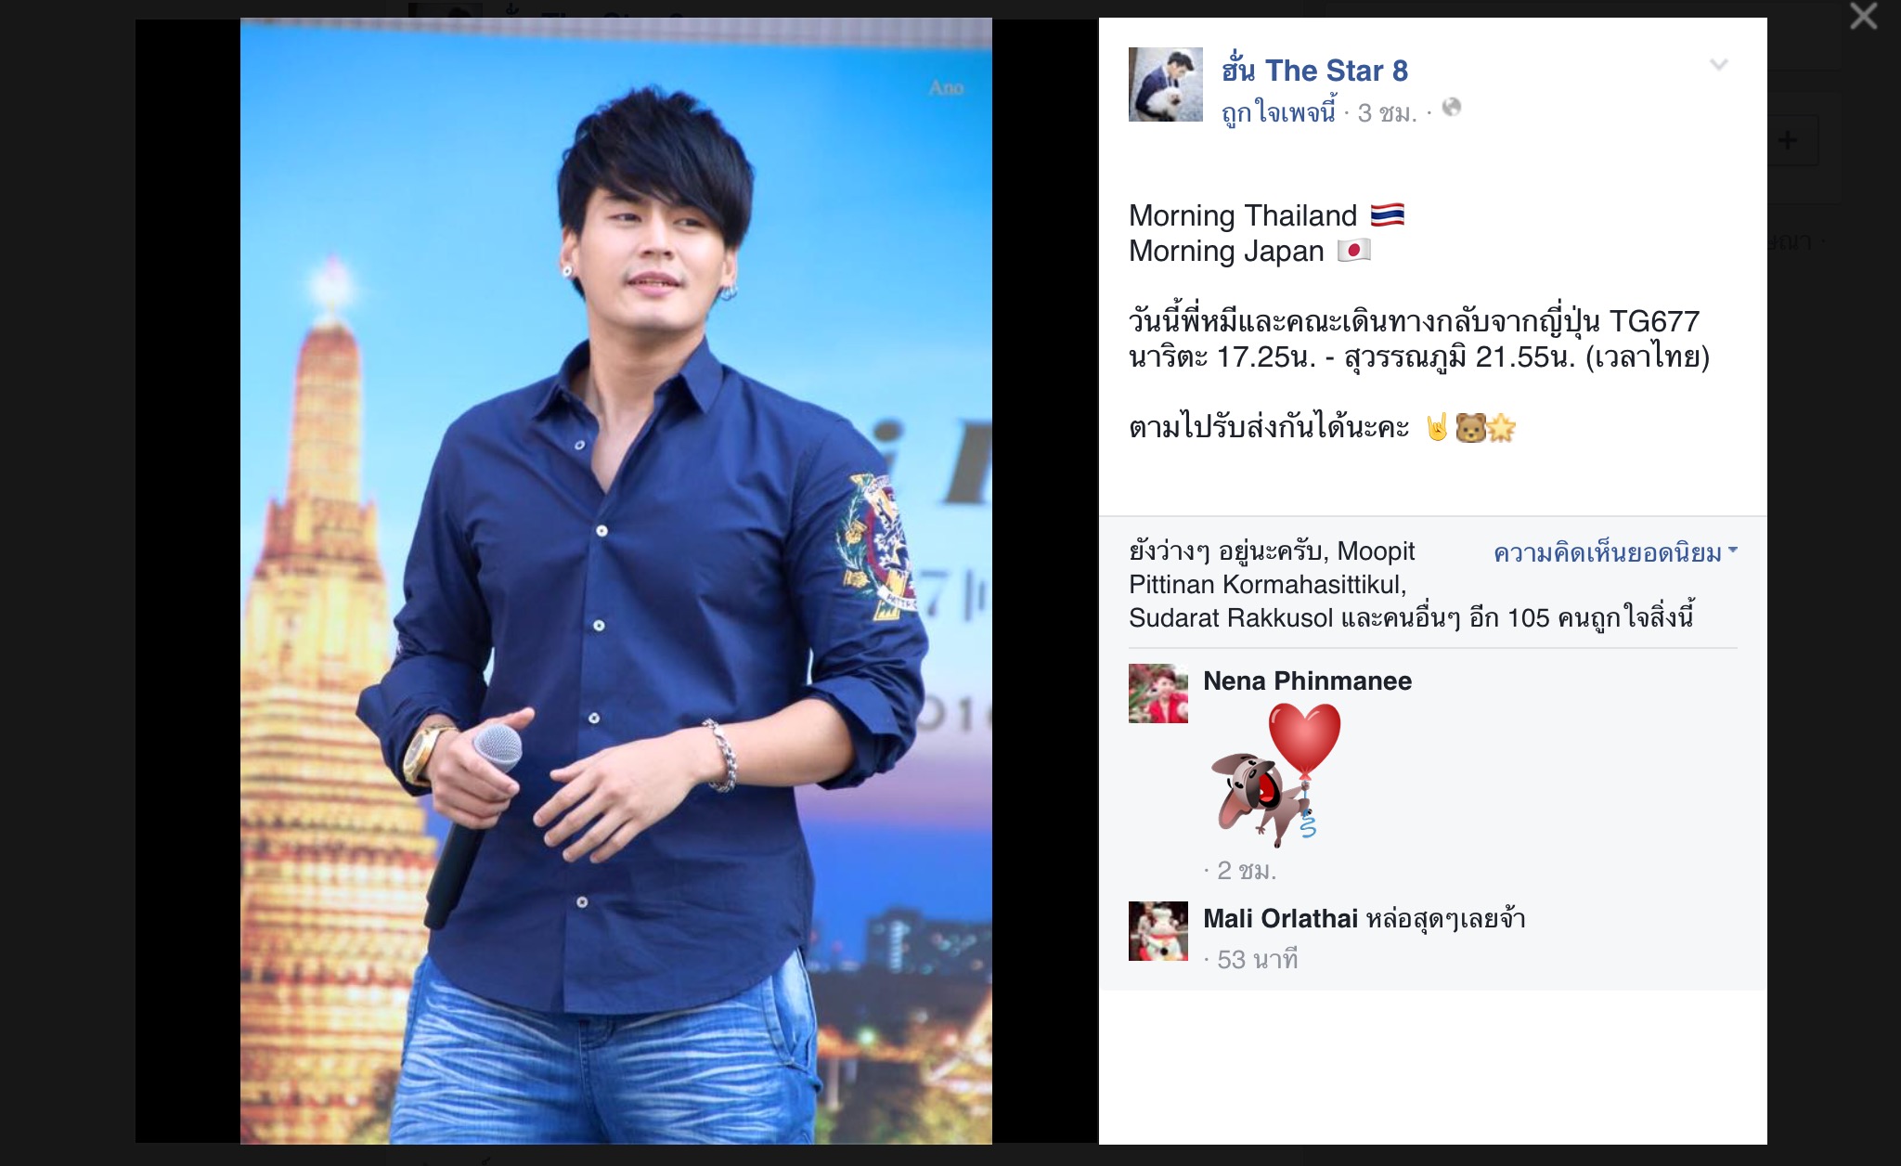Click the globe public-privacy icon
Screen dimensions: 1901x1166
pyautogui.click(x=1452, y=108)
